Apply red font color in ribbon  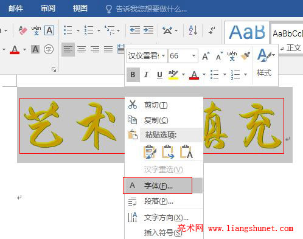[15, 50]
